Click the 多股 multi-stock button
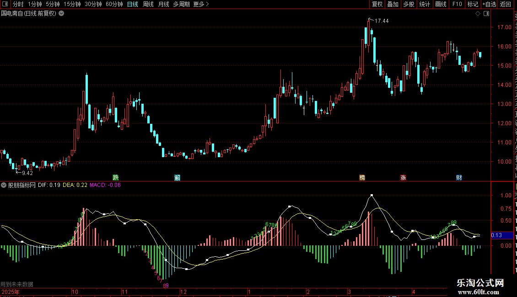Viewport: 517px width, 297px height. 409,4
